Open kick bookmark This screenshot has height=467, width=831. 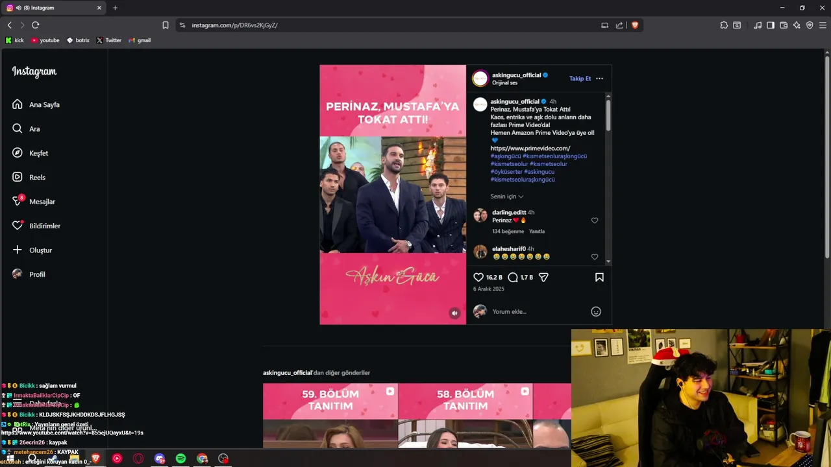click(x=15, y=40)
